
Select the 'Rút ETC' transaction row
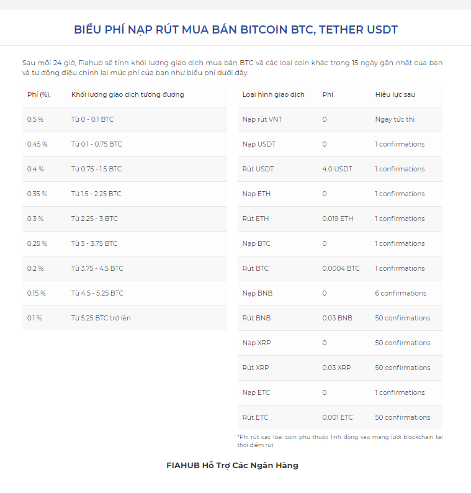340,417
